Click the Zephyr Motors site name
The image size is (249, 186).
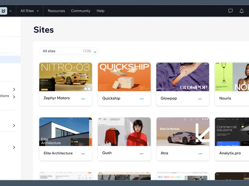pyautogui.click(x=57, y=98)
